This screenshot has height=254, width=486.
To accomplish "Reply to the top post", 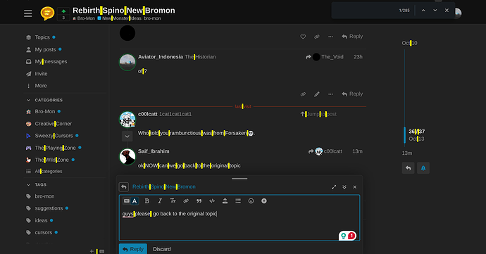I will click(x=352, y=37).
